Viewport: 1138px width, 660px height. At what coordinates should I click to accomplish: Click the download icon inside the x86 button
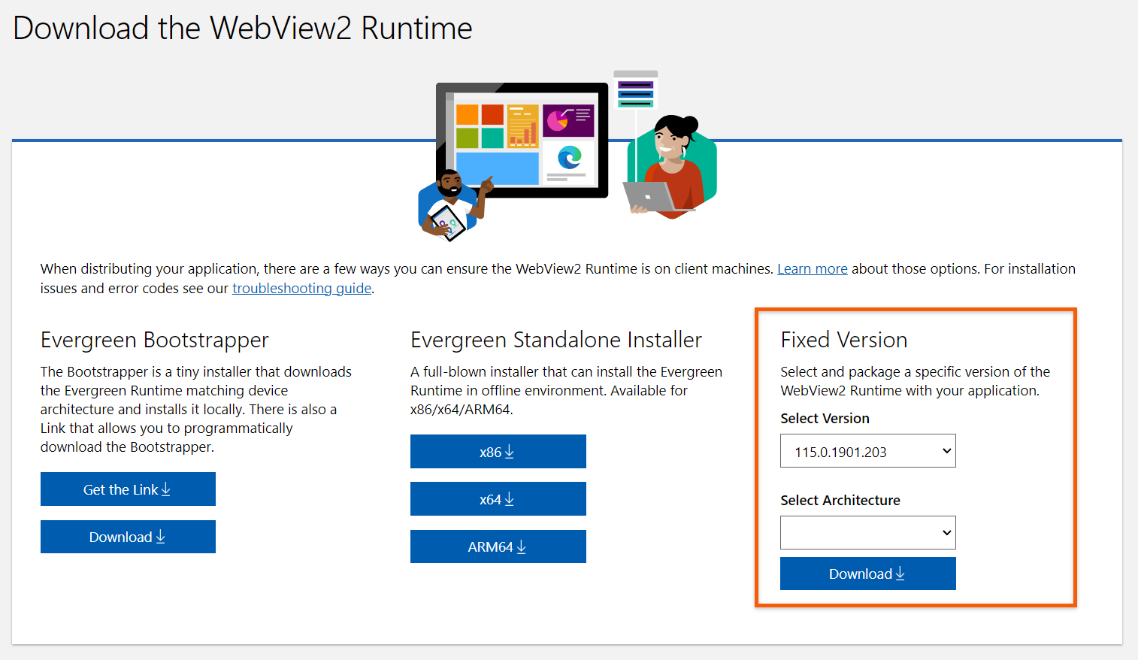pyautogui.click(x=510, y=451)
